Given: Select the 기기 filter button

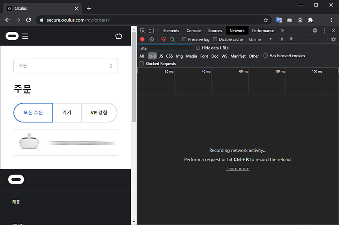Looking at the screenshot, I should [67, 113].
